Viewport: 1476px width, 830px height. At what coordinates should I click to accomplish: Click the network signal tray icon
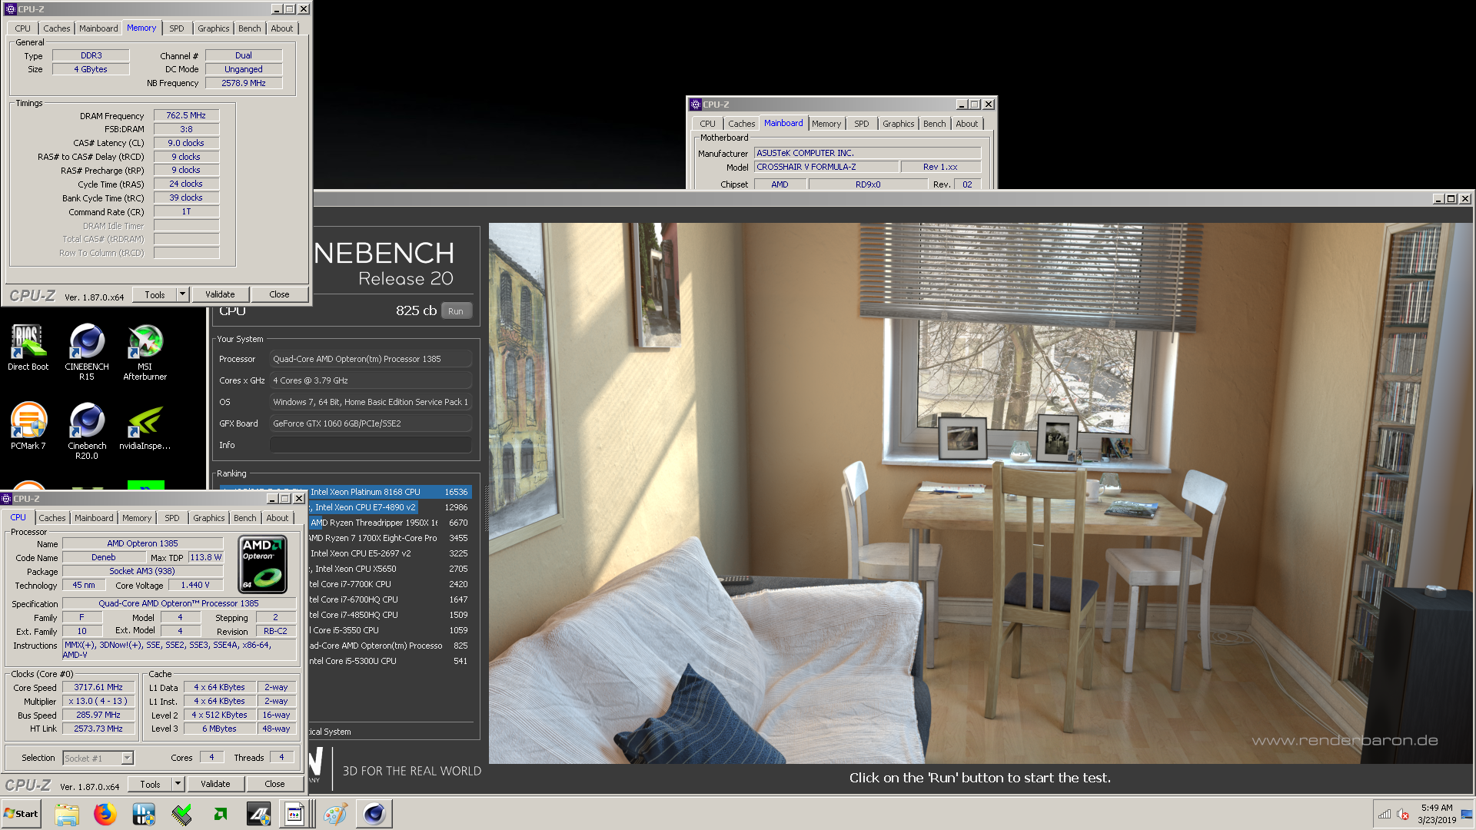(1385, 814)
